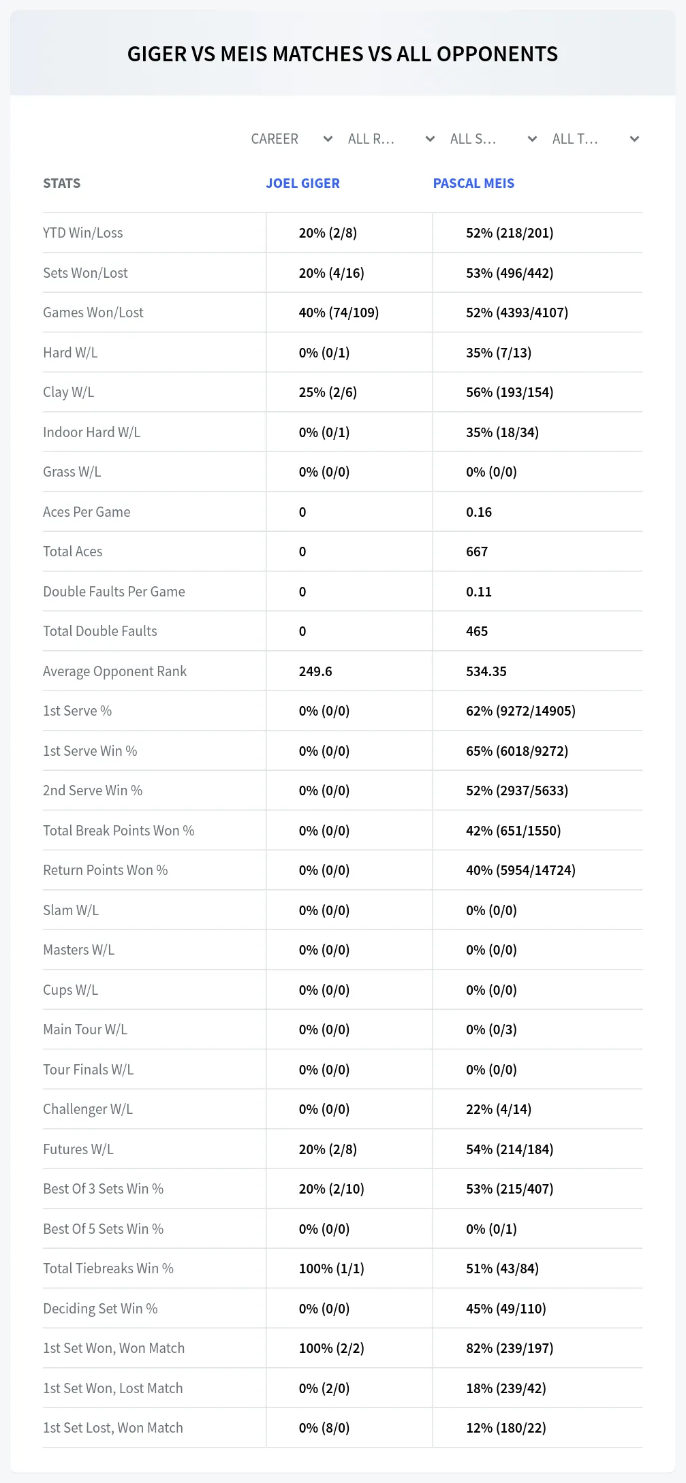Click the chevron beside ALL S…
Viewport: 686px width, 1483px height.
(532, 139)
